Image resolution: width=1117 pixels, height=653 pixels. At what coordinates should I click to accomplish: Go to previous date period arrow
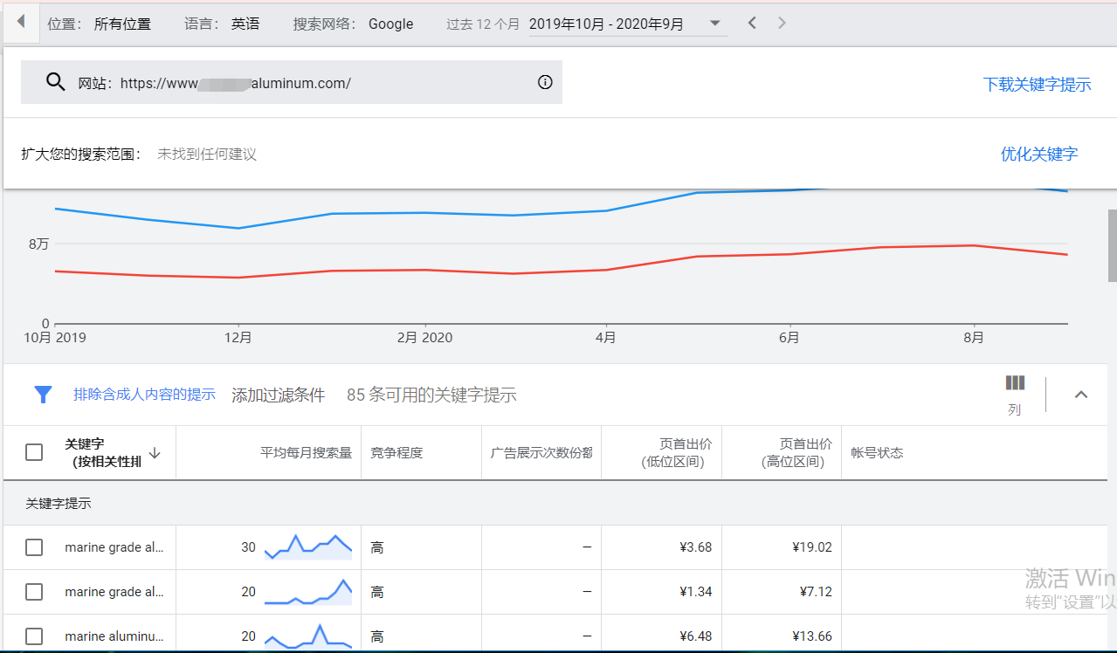click(752, 24)
